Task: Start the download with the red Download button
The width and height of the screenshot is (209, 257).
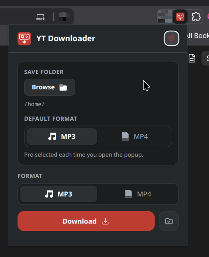Action: pyautogui.click(x=86, y=221)
